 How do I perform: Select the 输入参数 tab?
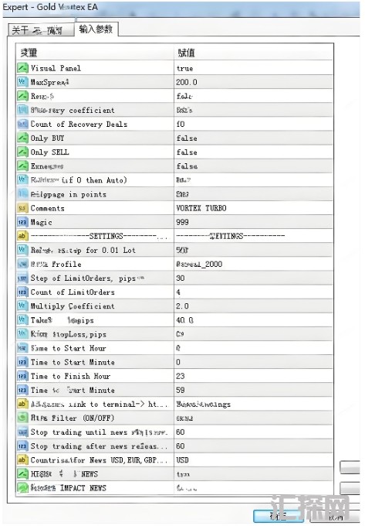click(x=96, y=29)
